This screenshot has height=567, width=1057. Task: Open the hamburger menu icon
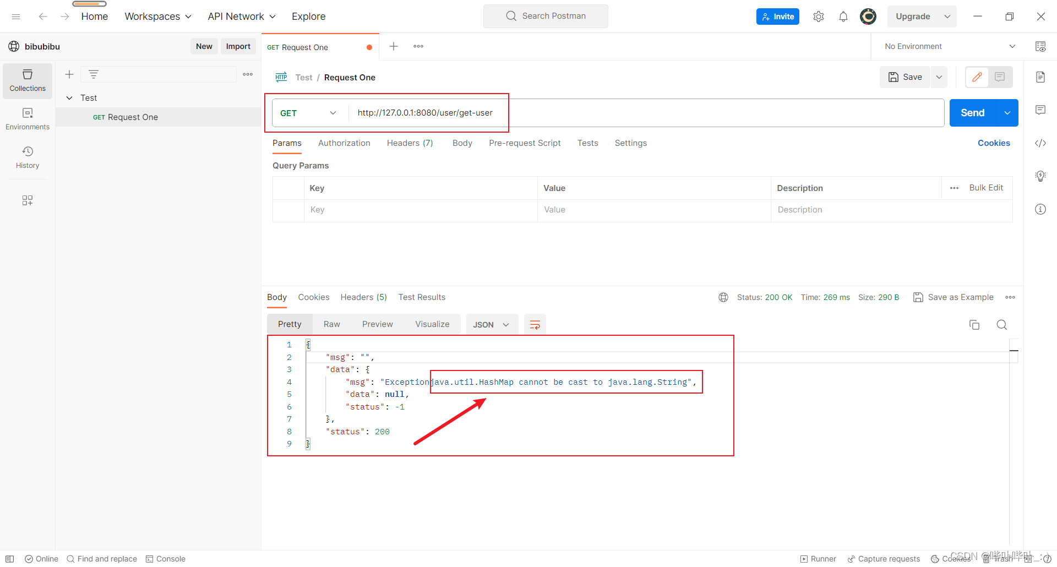(x=16, y=17)
